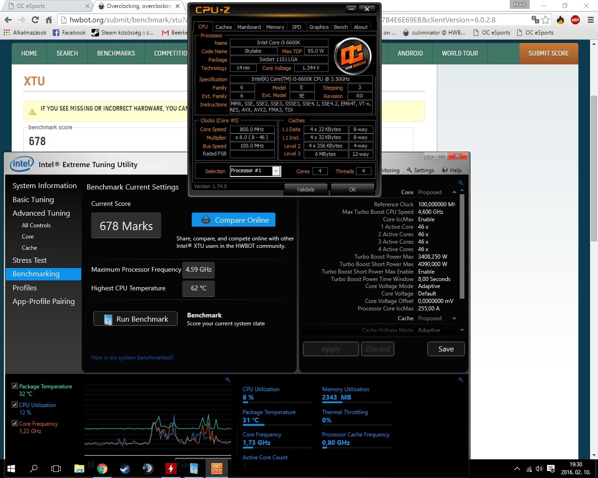This screenshot has width=598, height=478.
Task: Select Advanced Tuning in XTU sidebar
Action: [41, 213]
